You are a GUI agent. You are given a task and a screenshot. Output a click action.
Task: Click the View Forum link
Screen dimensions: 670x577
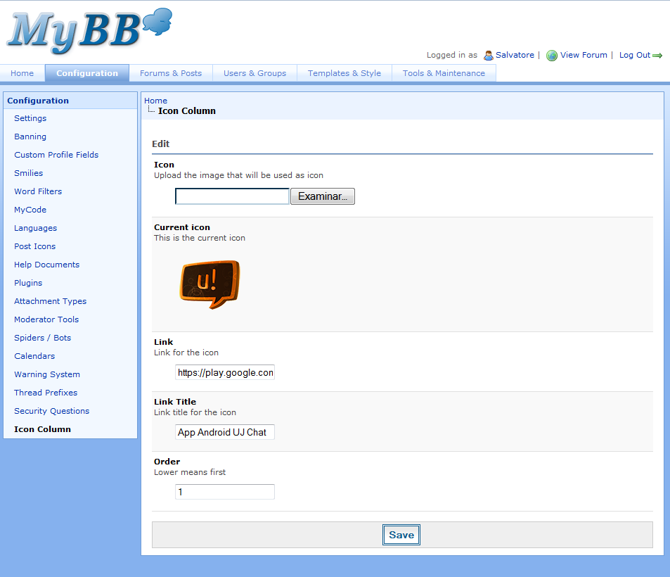584,55
